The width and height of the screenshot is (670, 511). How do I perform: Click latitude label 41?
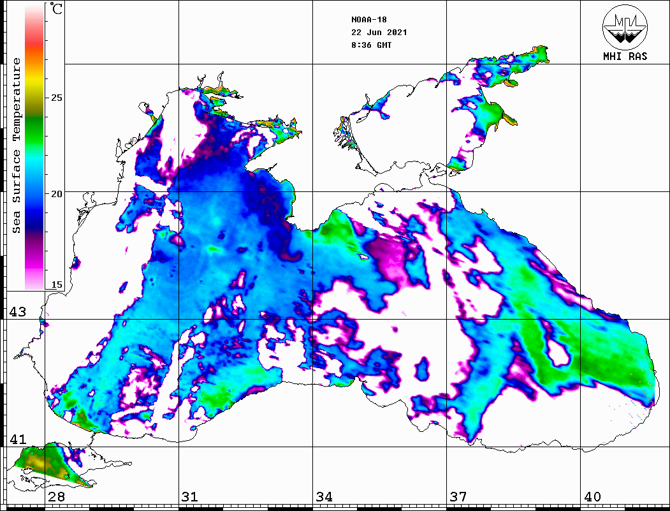[x=18, y=440]
